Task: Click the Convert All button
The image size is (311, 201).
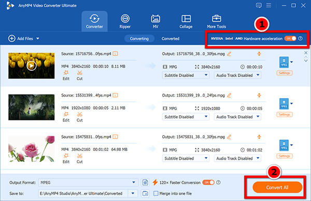Action: (277, 188)
